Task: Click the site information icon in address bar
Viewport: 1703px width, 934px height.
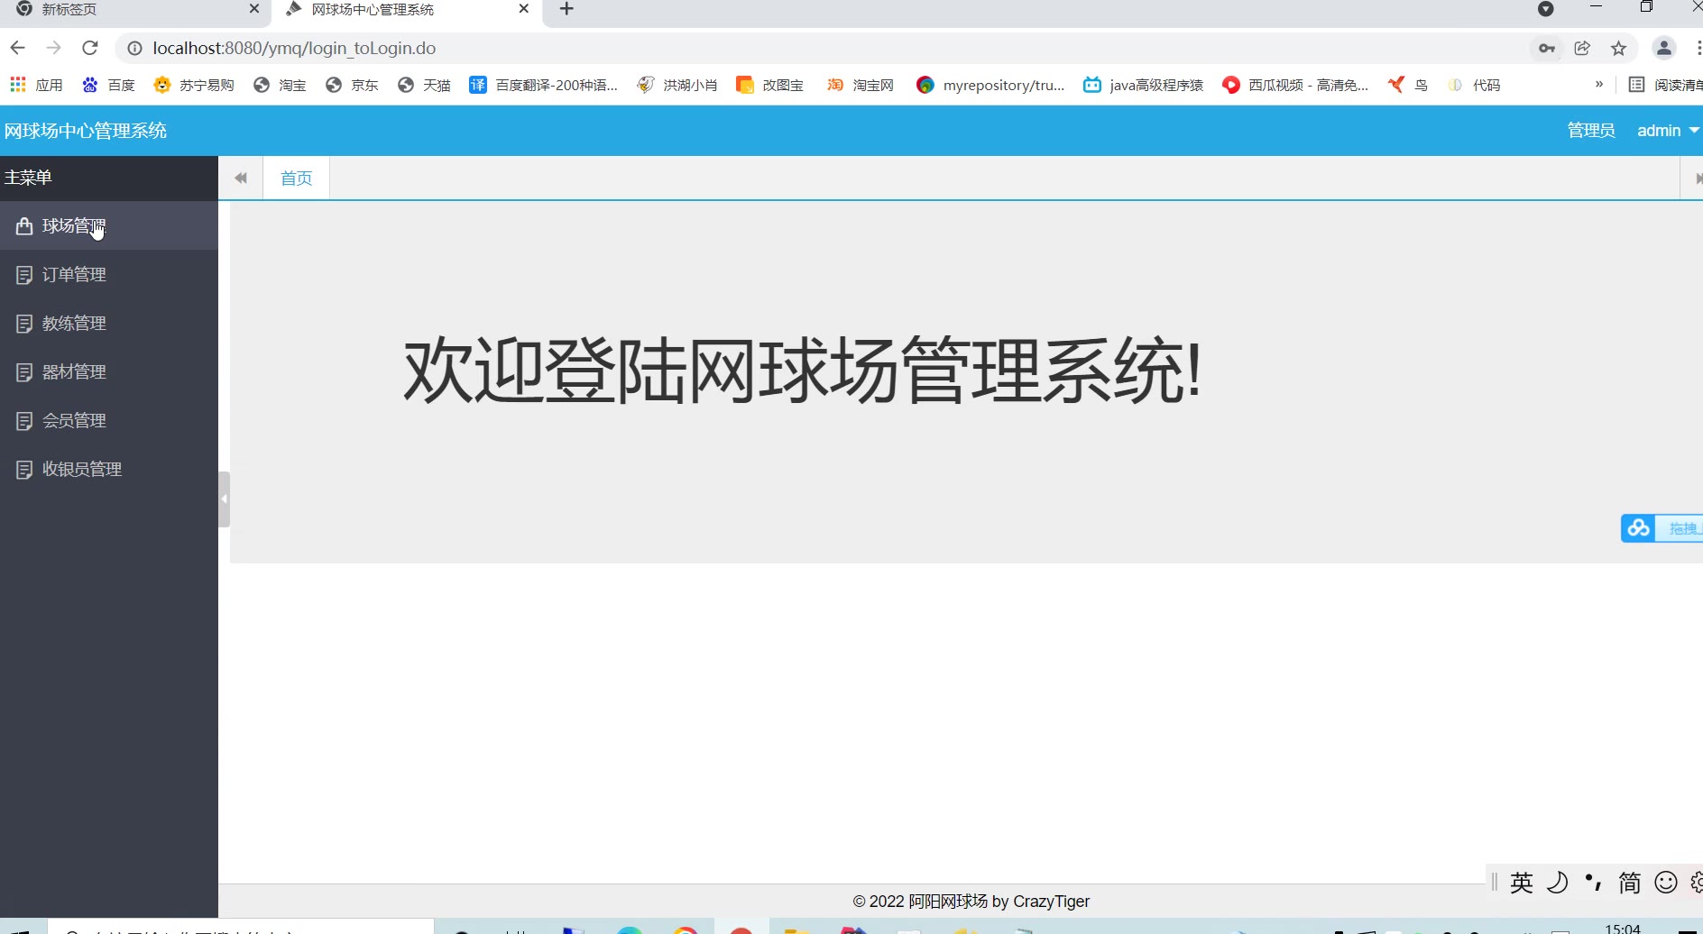Action: pos(134,48)
